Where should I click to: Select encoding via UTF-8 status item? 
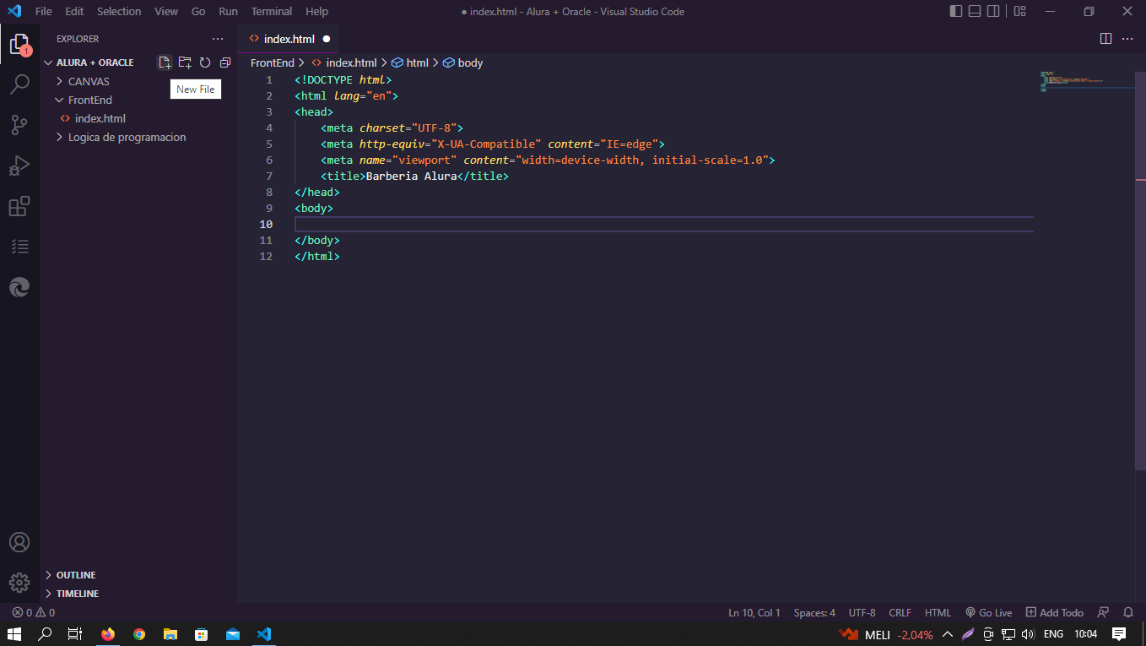click(862, 612)
